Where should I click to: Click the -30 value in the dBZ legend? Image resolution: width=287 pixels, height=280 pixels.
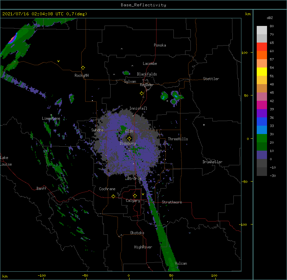(273, 176)
